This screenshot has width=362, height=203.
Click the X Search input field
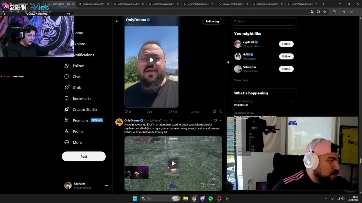(x=264, y=21)
